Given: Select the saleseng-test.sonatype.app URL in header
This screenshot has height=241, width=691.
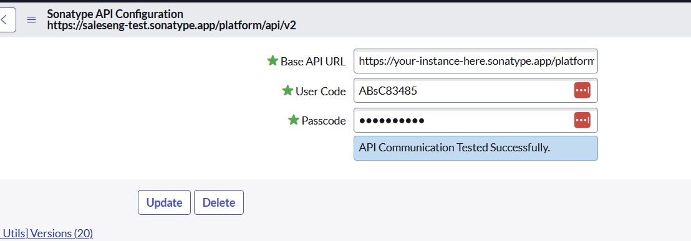Looking at the screenshot, I should 172,25.
